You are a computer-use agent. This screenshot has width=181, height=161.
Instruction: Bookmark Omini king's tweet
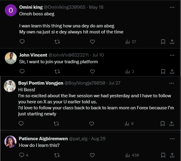(x=163, y=42)
